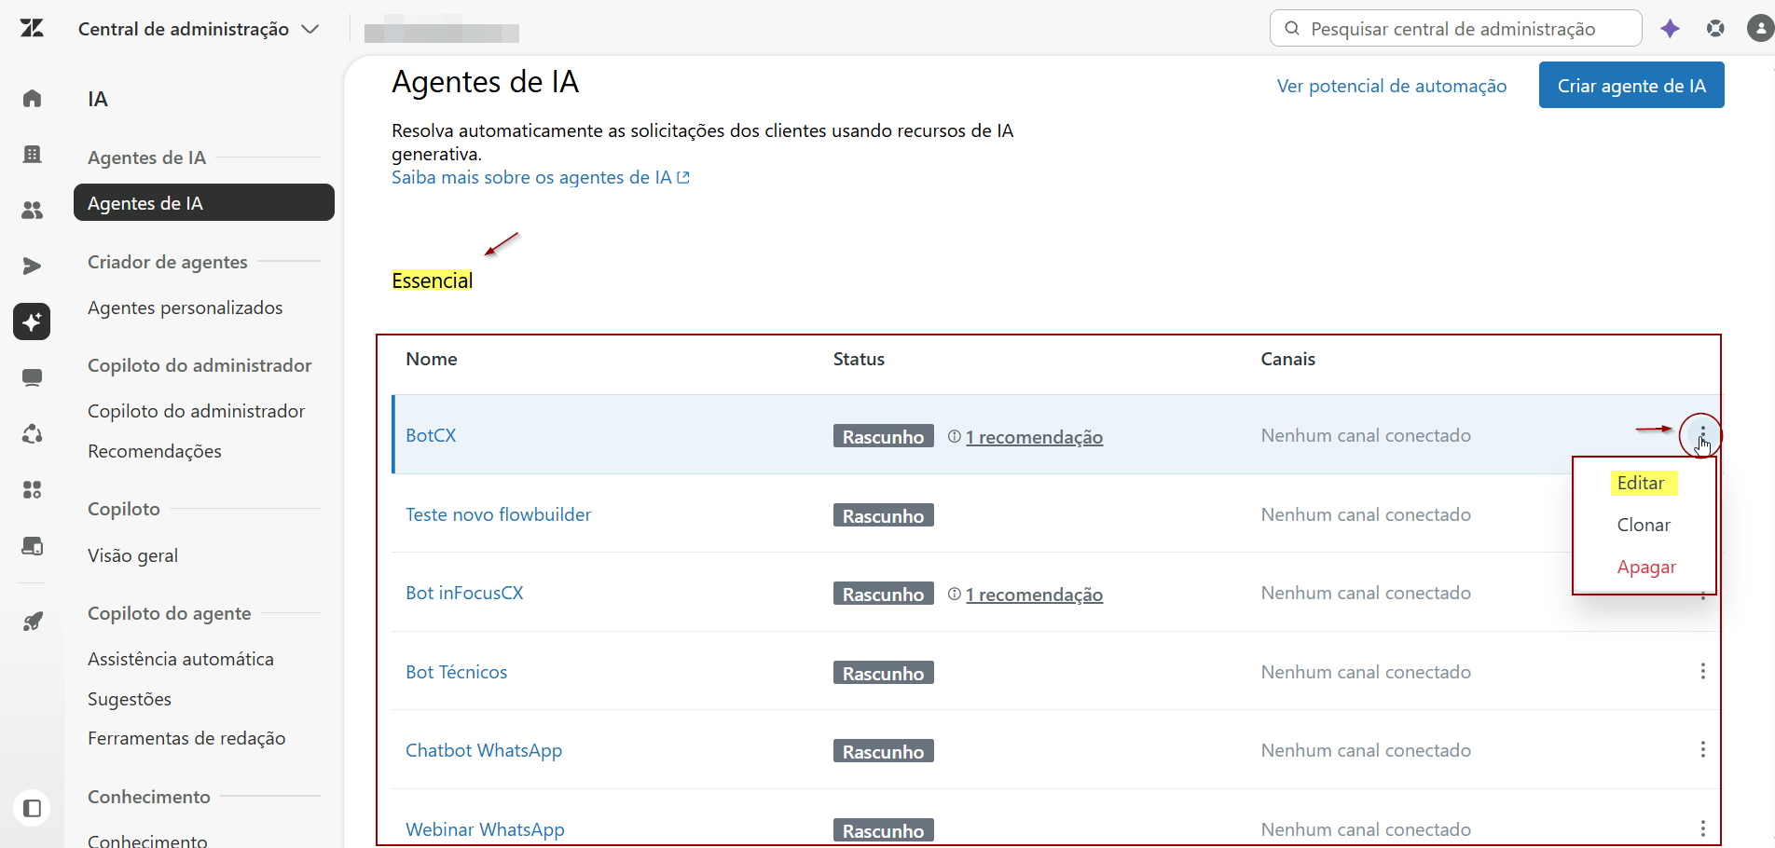
Task: Open the Bot inFocusCX agent
Action: (x=464, y=593)
